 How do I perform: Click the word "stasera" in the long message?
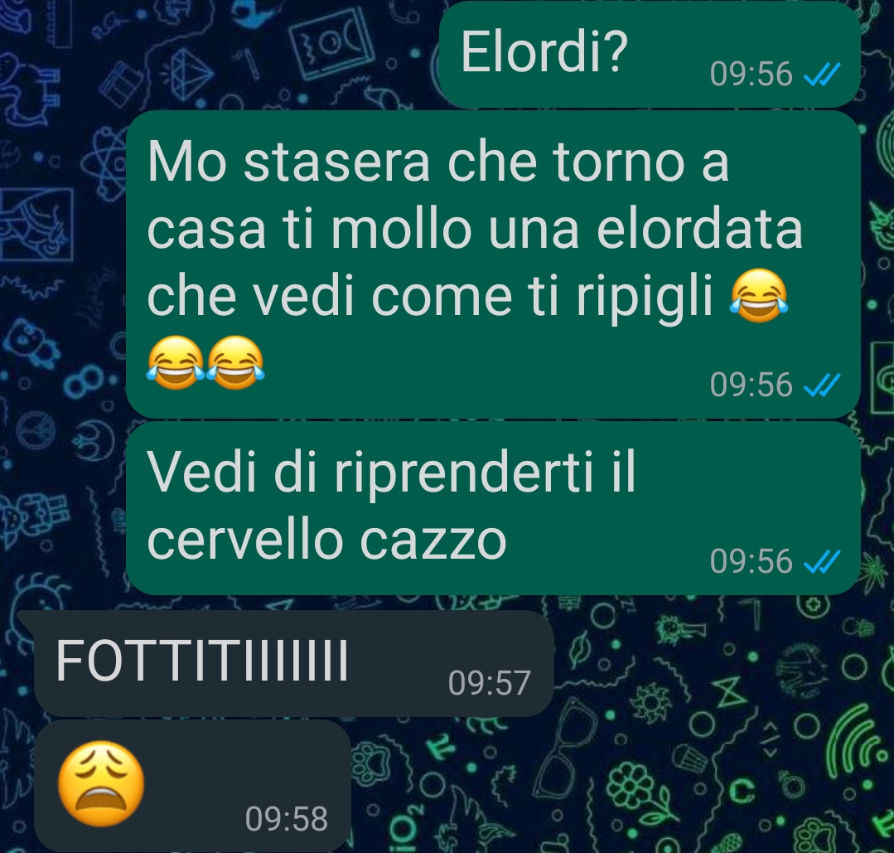coord(336,163)
